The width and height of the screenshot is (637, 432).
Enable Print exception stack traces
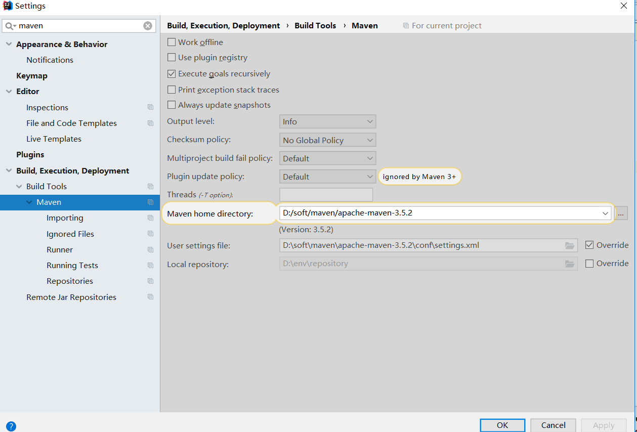tap(172, 90)
